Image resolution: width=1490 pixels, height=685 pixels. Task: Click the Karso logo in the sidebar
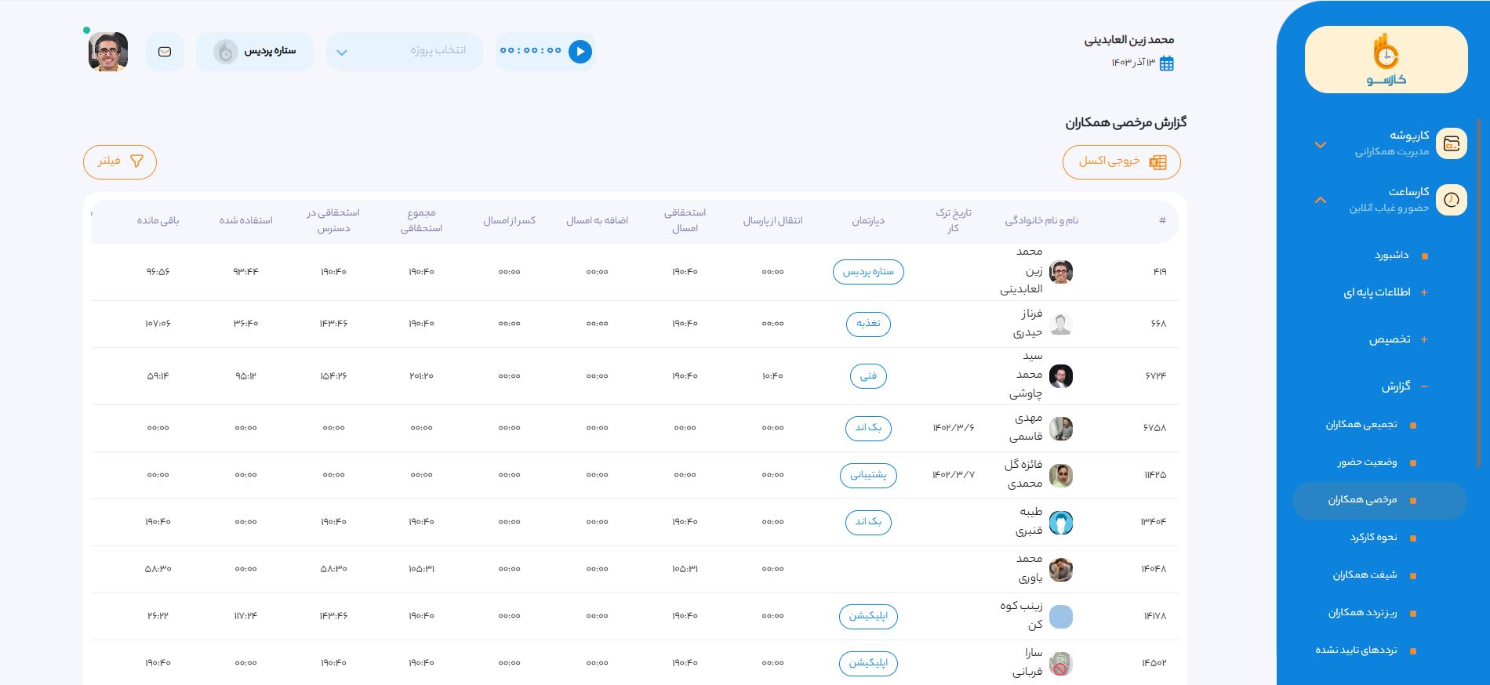[1386, 60]
